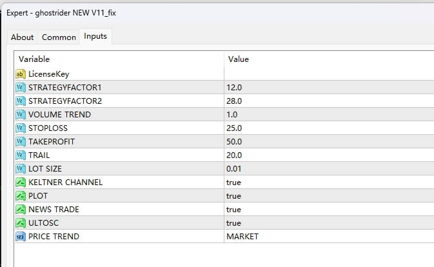Click the TRAIL variable icon
This screenshot has width=434, height=267.
point(20,155)
